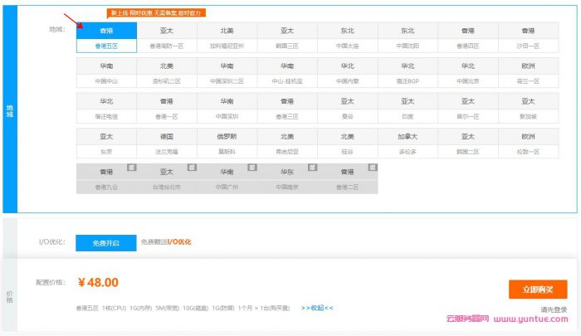Choose the 法兰克福 Germany region
581x336 pixels.
(167, 144)
